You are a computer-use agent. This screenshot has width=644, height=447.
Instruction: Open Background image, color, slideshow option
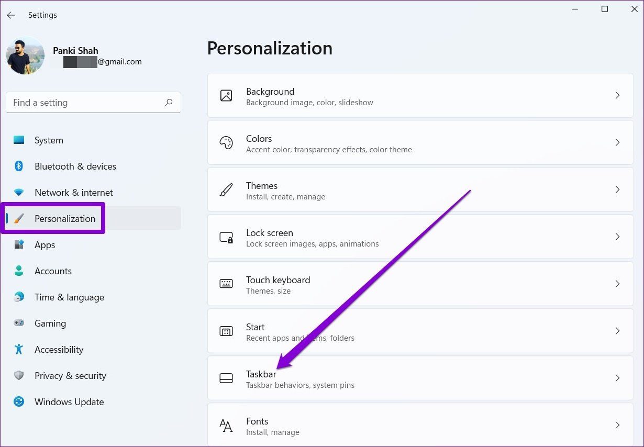[420, 95]
